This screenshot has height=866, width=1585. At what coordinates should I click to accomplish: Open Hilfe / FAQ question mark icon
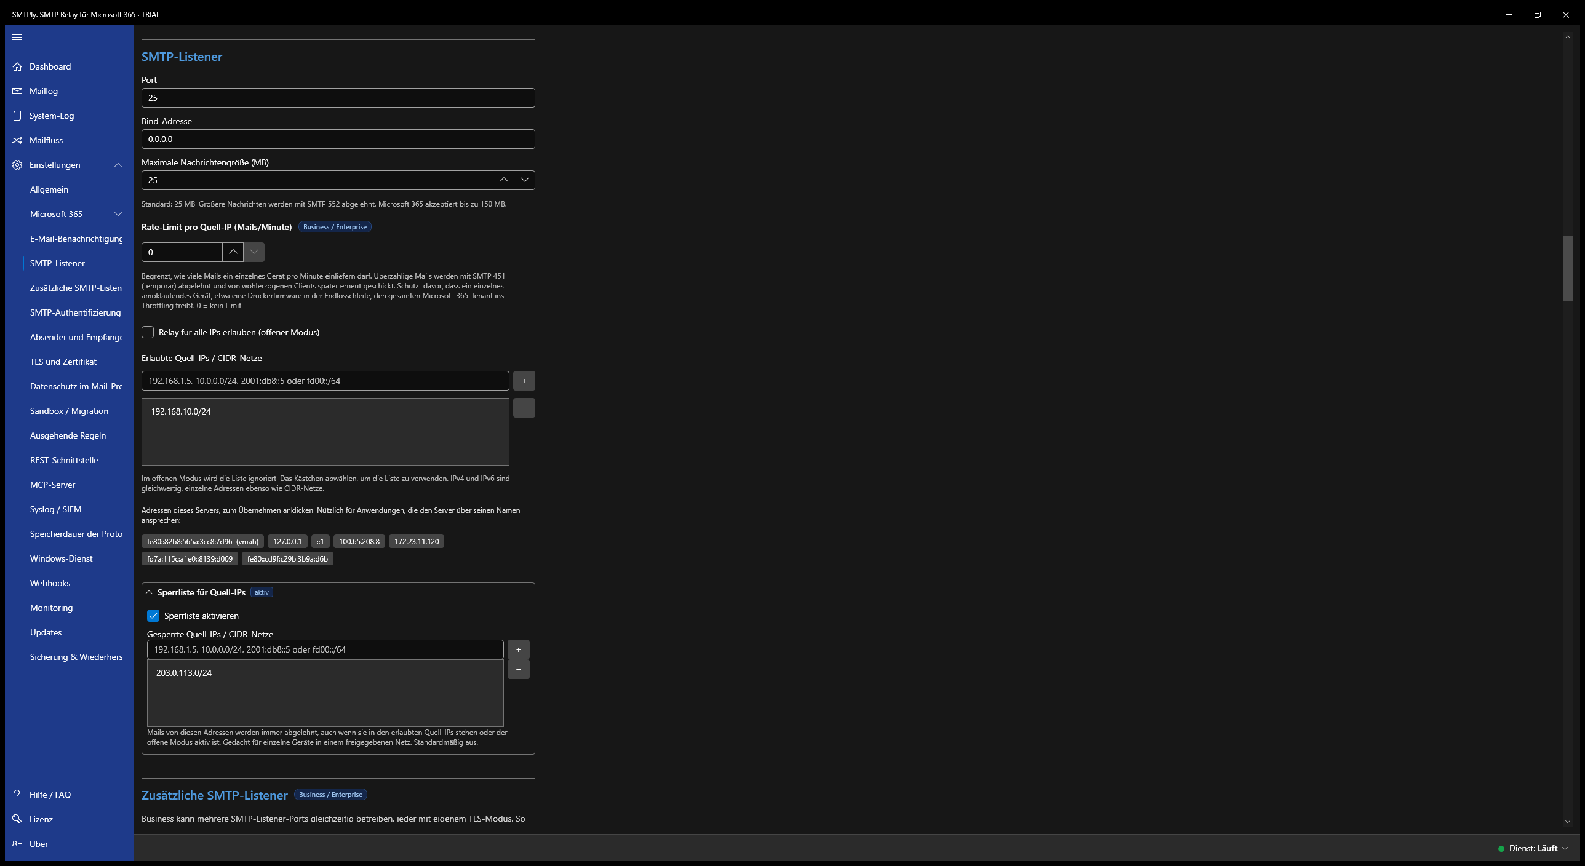pos(17,794)
